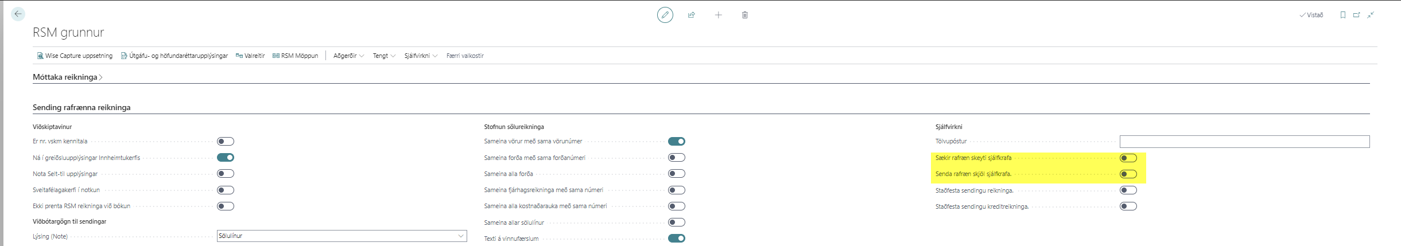1401x246 pixels.
Task: Click 'Wise Capture uppsetning' button
Action: 75,56
